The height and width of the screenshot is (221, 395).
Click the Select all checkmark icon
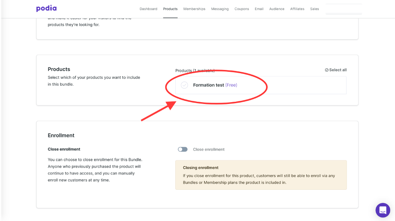click(x=327, y=70)
